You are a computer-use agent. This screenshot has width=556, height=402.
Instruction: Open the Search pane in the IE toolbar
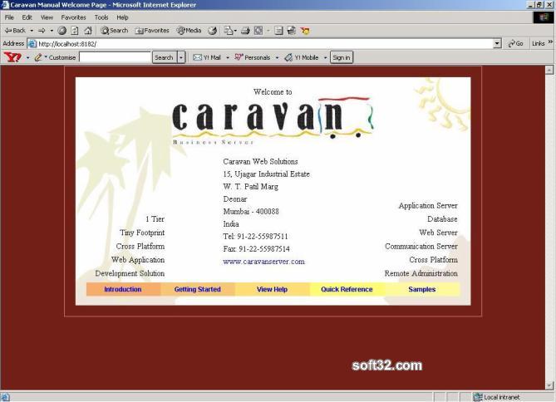[114, 31]
